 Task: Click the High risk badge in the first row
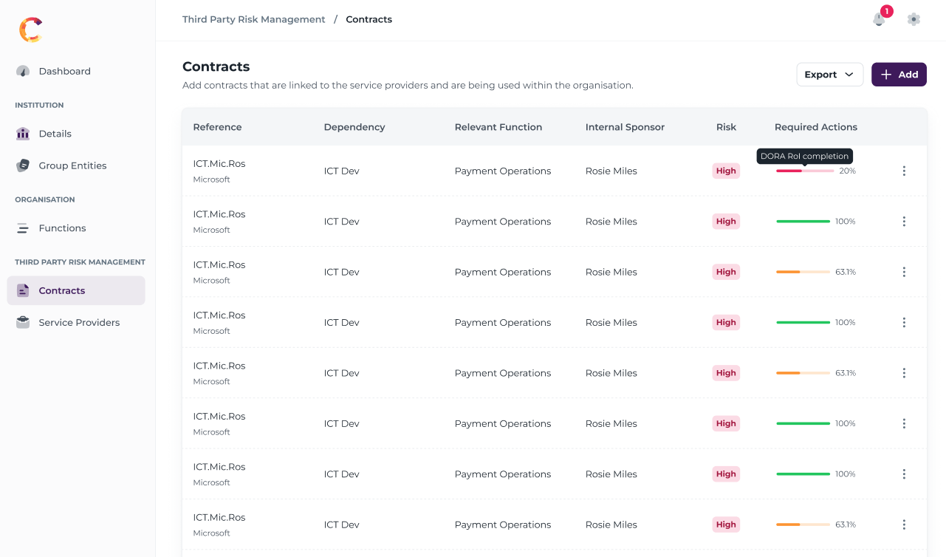pos(726,171)
